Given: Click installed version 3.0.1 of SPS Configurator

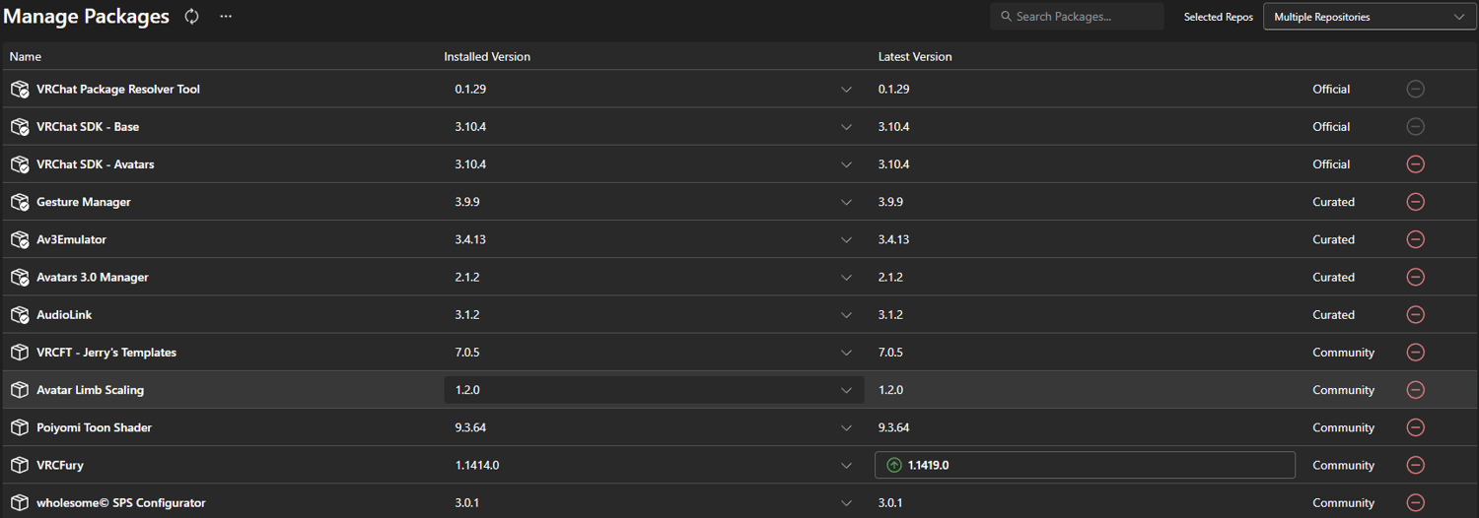Looking at the screenshot, I should pyautogui.click(x=467, y=503).
